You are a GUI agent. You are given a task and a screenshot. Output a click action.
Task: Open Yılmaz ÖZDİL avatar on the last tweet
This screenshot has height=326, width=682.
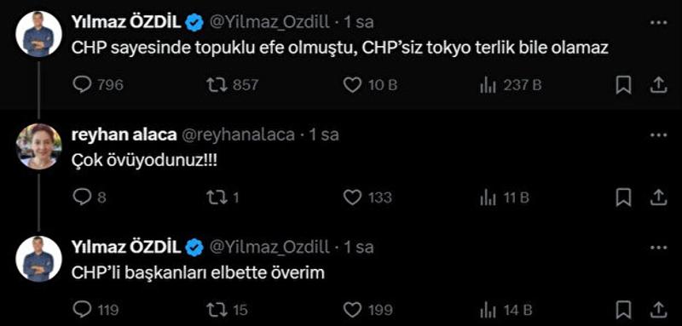[38, 259]
